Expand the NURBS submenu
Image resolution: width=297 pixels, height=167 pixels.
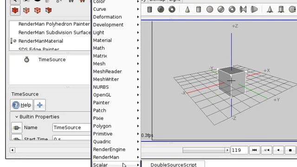point(116,87)
